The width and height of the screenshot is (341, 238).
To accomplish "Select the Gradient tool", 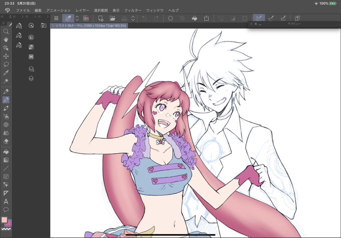I will coord(6,160).
